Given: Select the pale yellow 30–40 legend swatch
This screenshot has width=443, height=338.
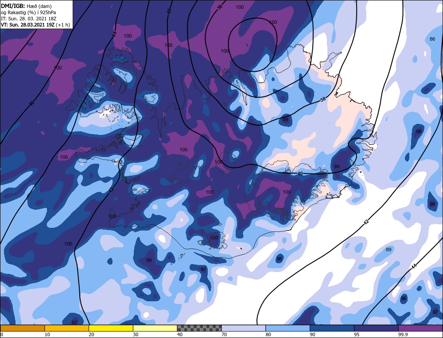Looking at the screenshot, I should pyautogui.click(x=155, y=328).
